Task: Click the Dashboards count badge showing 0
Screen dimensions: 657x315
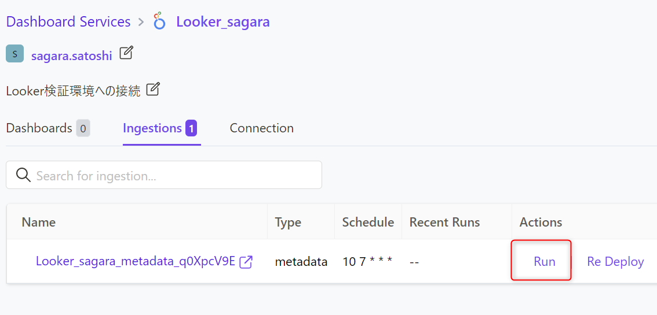Action: coord(83,128)
